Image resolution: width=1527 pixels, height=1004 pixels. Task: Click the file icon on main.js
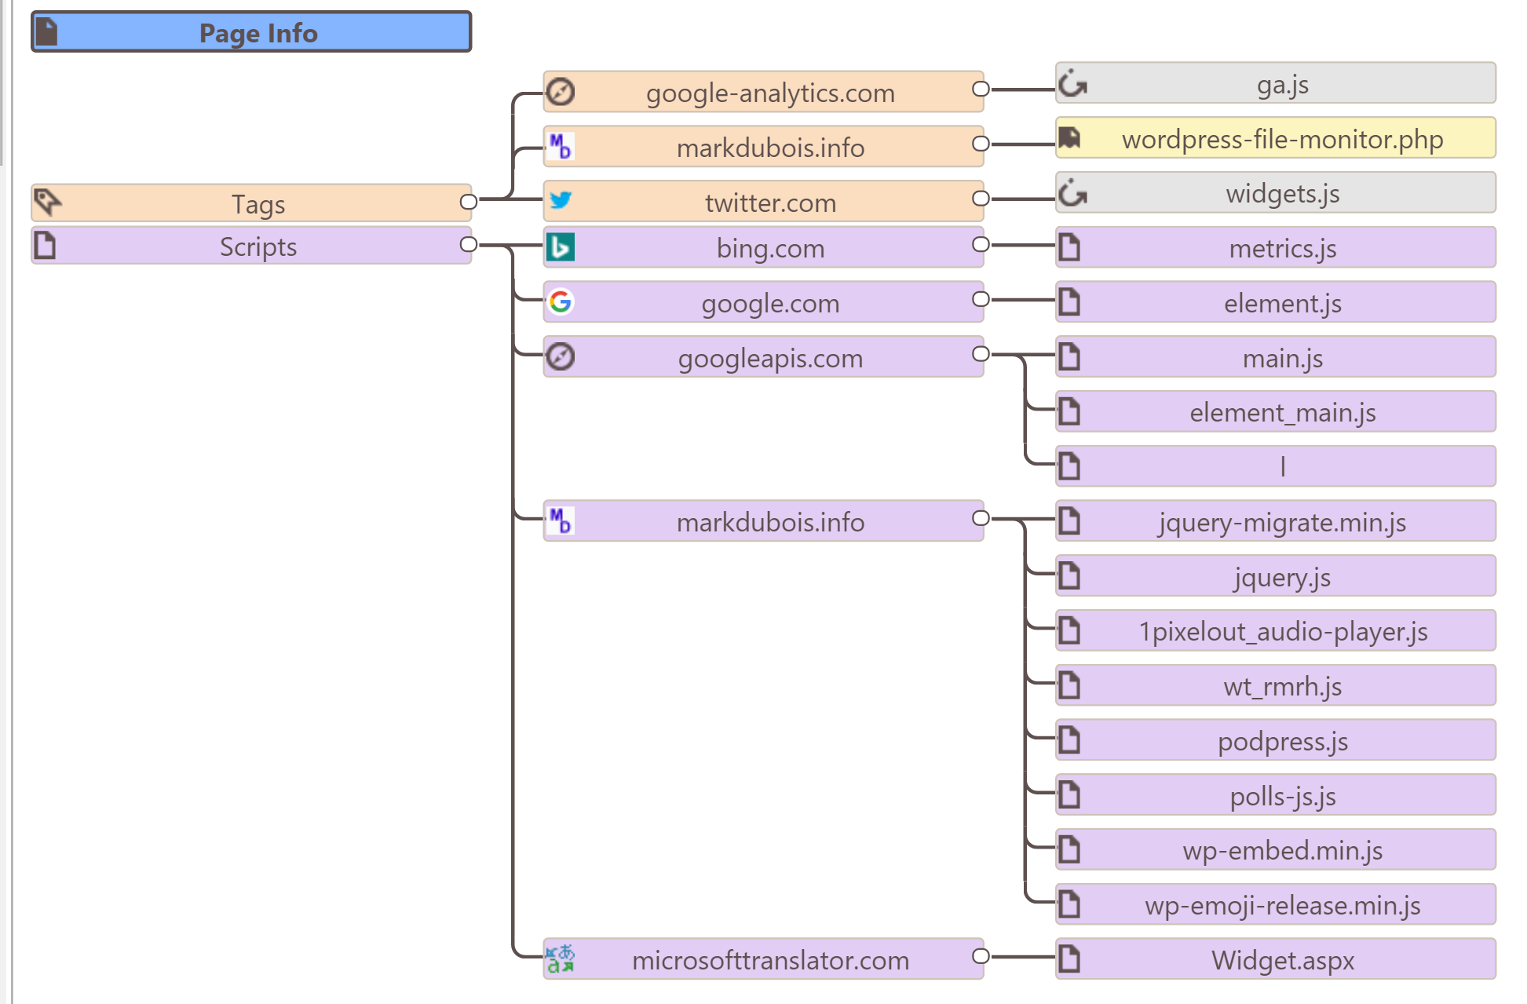click(1069, 356)
